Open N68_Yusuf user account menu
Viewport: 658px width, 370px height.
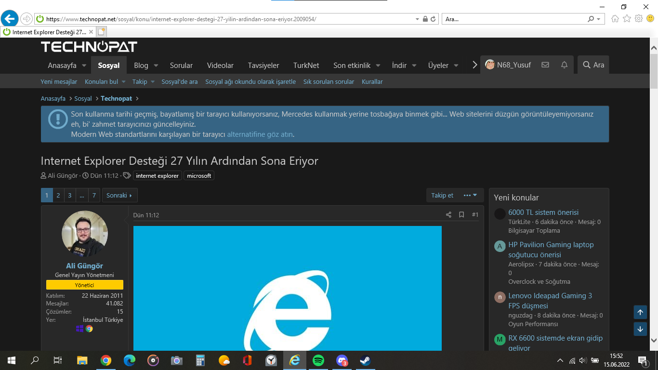click(508, 65)
